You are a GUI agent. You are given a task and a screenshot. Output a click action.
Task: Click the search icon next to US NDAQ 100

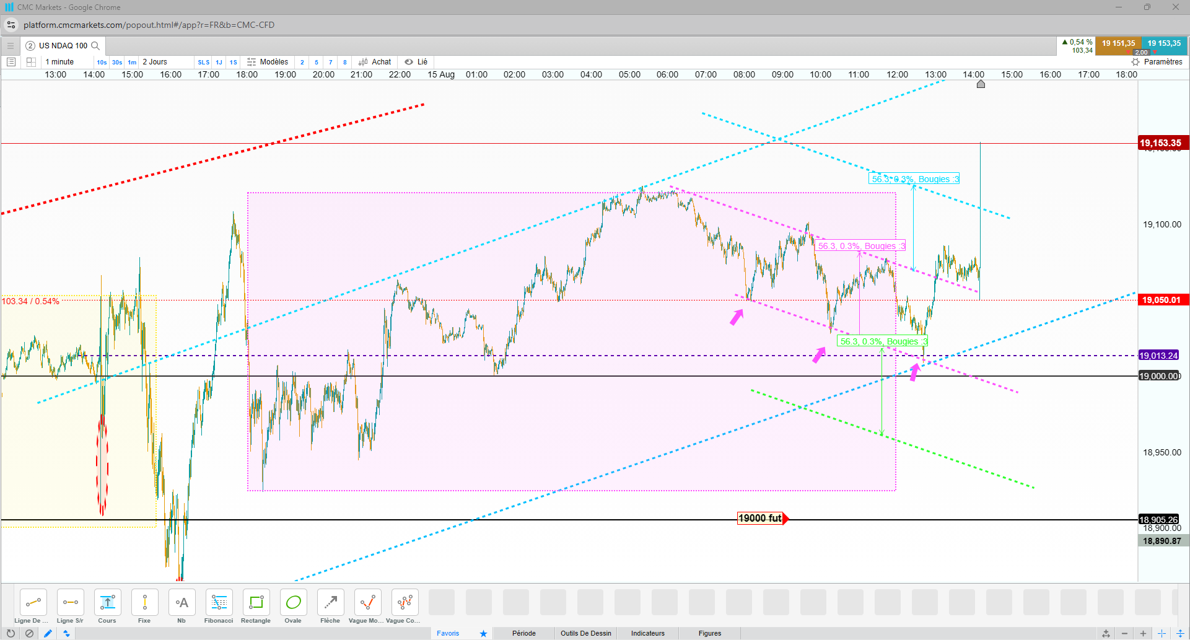coord(95,45)
